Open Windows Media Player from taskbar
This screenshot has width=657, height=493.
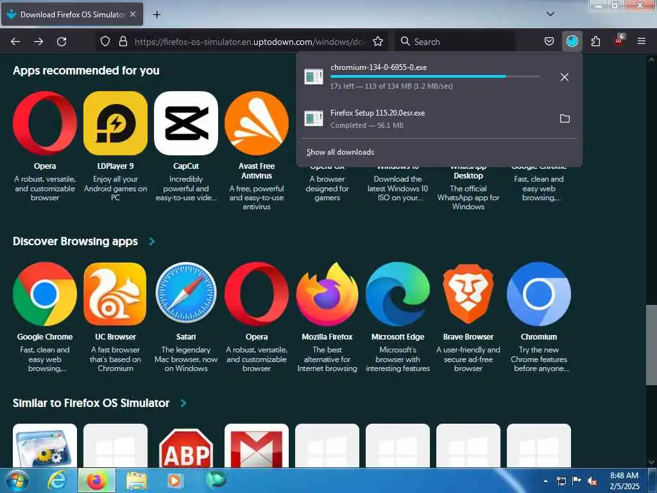coord(175,481)
